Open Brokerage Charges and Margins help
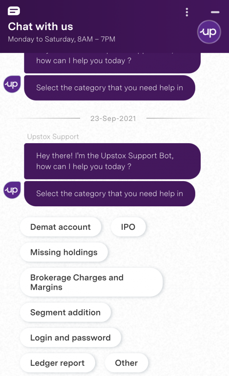Viewport: 229px width, 376px height. coord(76,282)
